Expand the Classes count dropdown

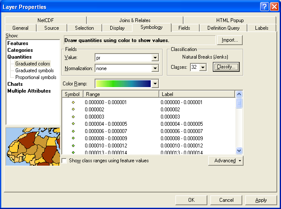203,67
